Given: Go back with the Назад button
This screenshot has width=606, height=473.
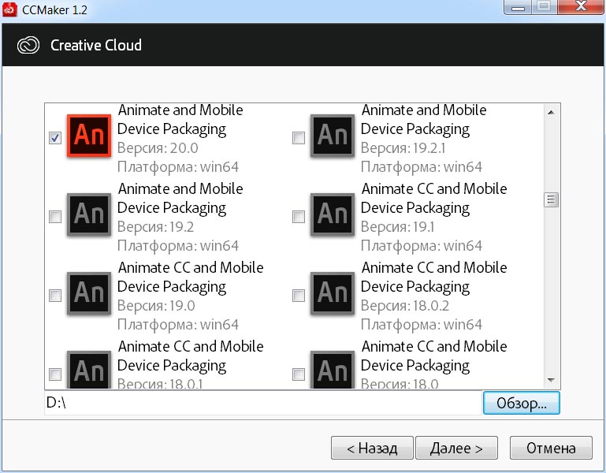Looking at the screenshot, I should click(372, 448).
